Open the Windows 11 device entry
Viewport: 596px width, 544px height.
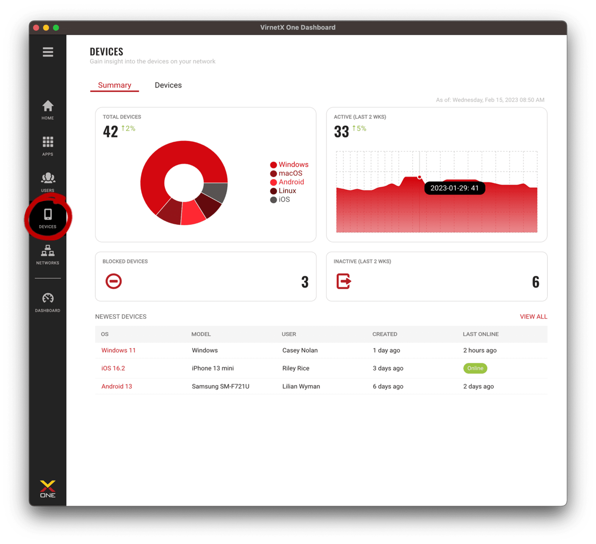tap(118, 350)
